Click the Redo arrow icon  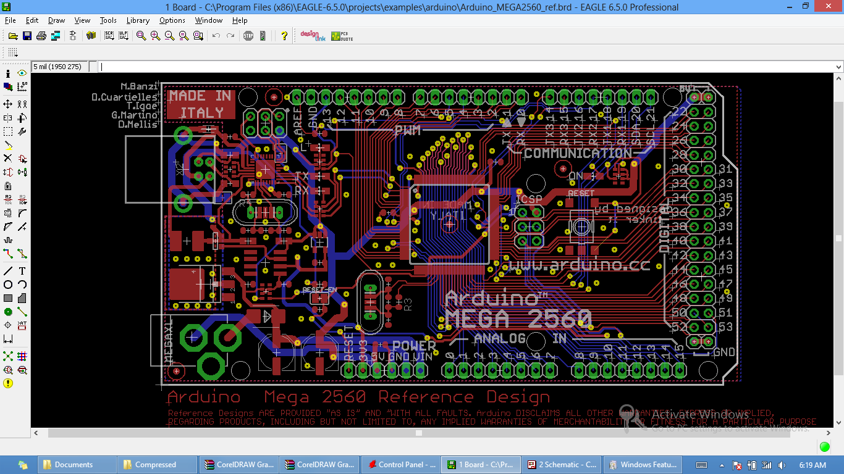[x=230, y=36]
